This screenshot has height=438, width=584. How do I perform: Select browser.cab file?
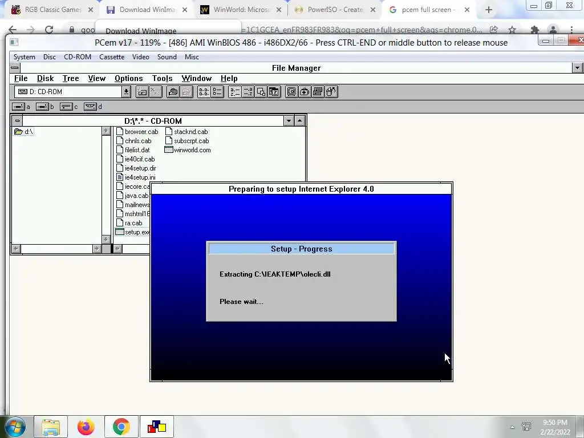click(137, 132)
